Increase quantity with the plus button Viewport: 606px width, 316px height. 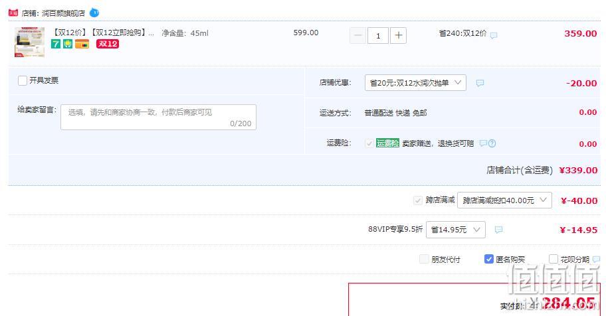tap(399, 36)
